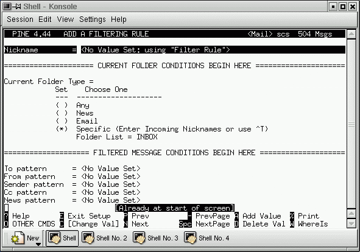Click the scrollbar up arrow at top

[351, 35]
